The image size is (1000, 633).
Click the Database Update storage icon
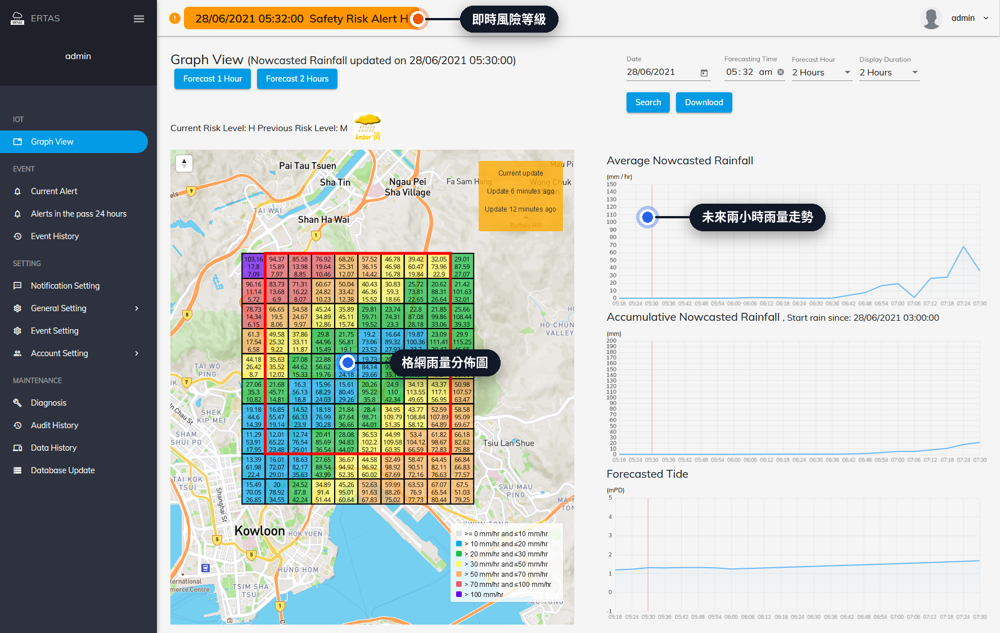[x=17, y=470]
